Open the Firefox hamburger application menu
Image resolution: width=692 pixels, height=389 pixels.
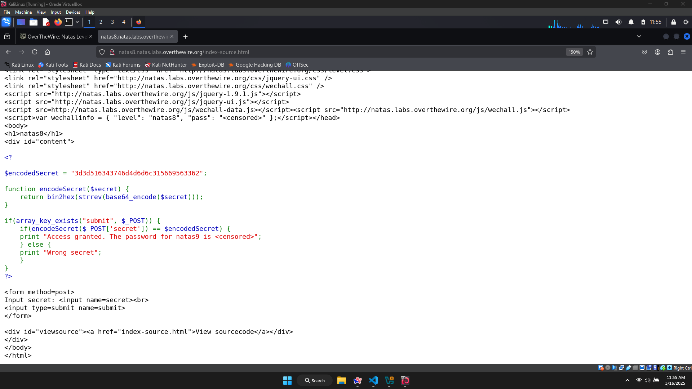pyautogui.click(x=683, y=52)
